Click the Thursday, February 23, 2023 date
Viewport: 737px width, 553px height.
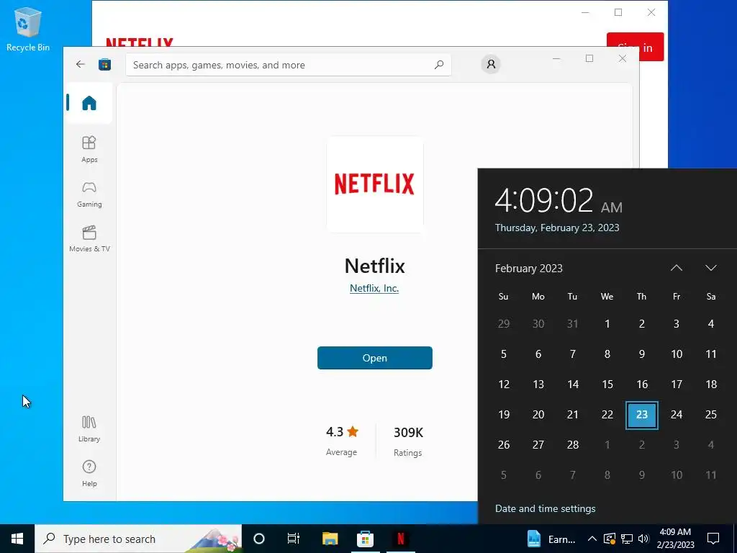[x=557, y=228]
